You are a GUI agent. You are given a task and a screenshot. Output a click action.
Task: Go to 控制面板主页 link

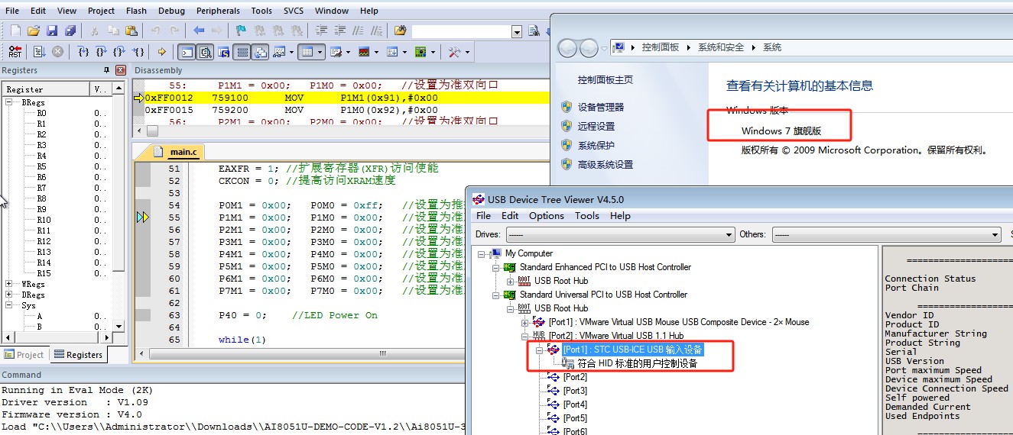[606, 79]
